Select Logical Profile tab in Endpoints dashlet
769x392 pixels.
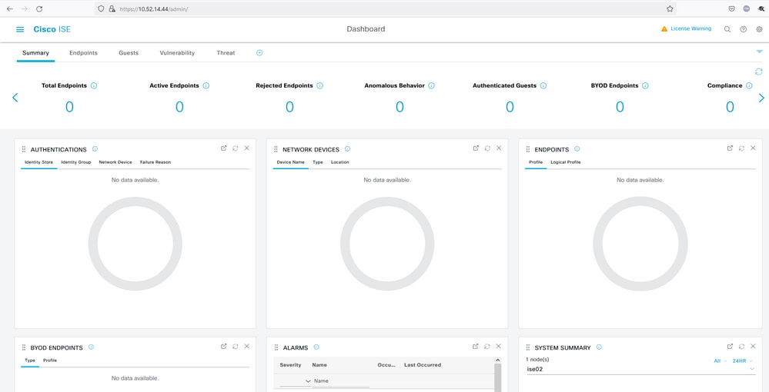tap(566, 162)
